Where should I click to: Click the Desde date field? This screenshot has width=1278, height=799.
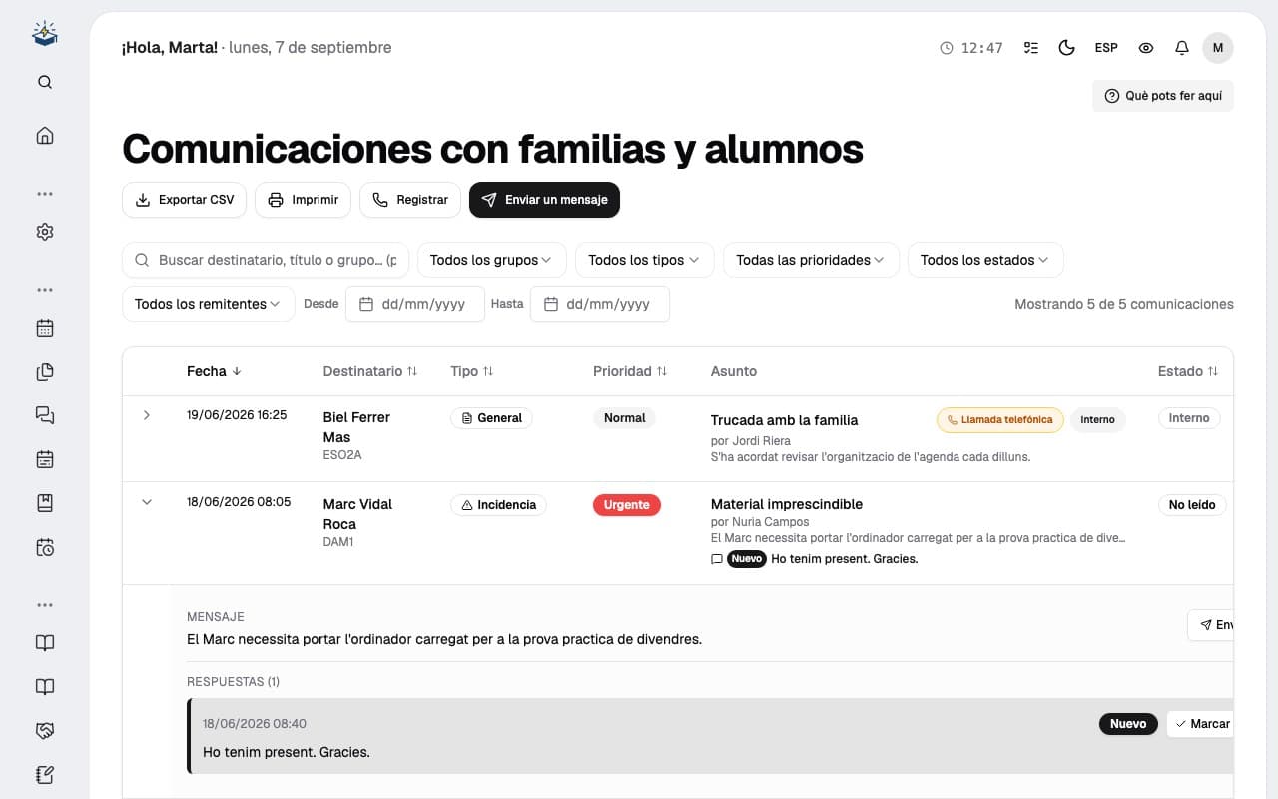(x=415, y=304)
